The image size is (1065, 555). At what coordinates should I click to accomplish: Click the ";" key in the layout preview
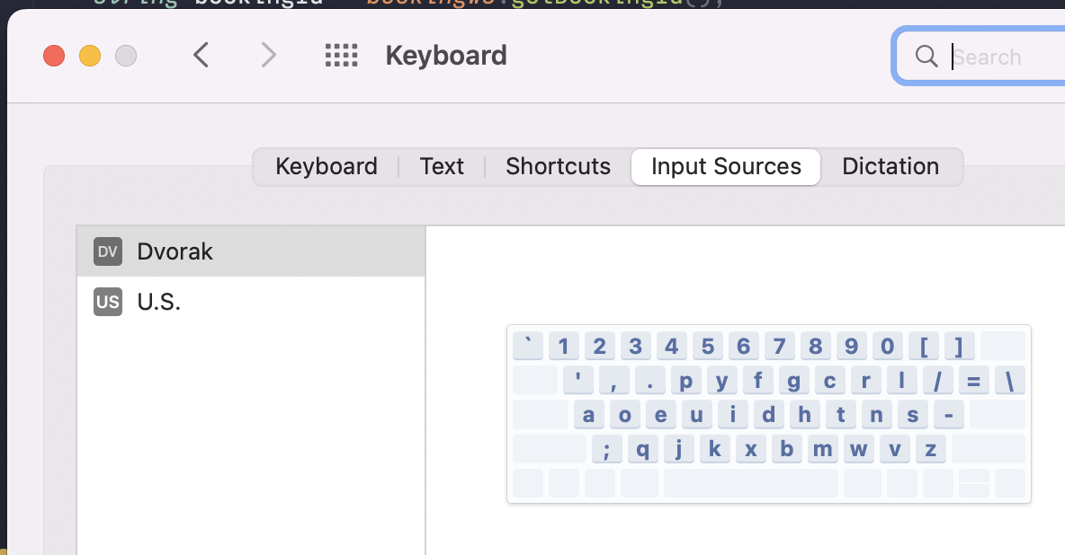(x=606, y=448)
